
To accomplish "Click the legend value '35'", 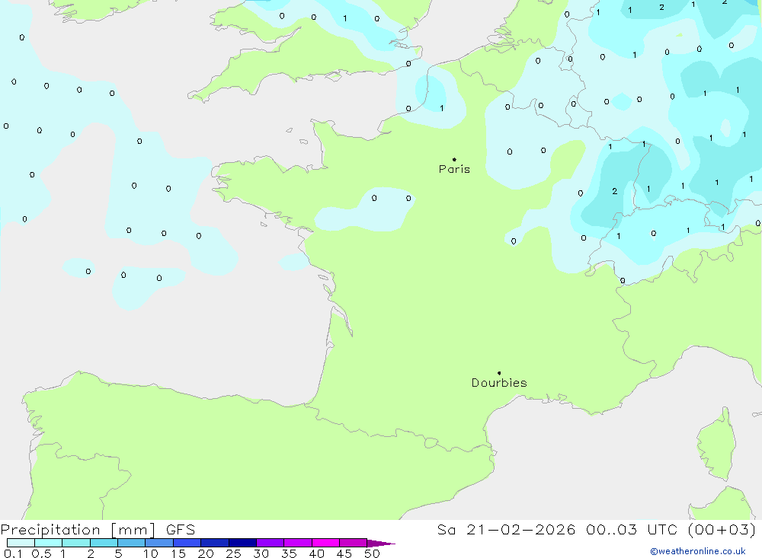I will click(x=289, y=553).
